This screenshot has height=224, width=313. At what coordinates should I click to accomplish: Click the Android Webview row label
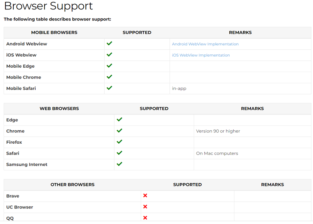point(27,44)
